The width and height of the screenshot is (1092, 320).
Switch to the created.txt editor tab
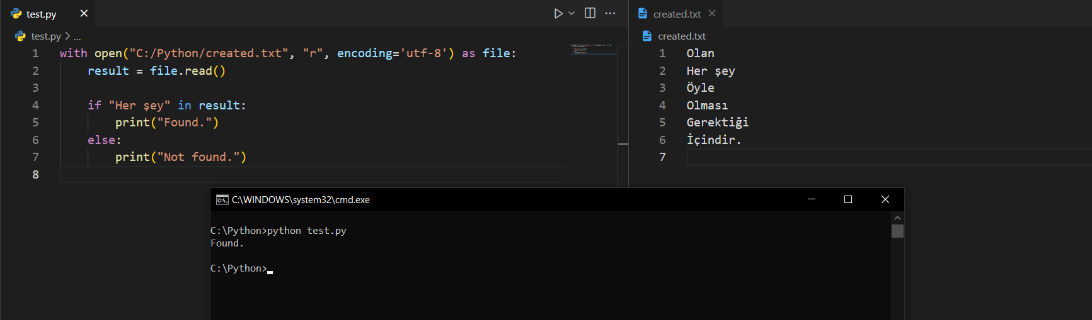pyautogui.click(x=676, y=14)
